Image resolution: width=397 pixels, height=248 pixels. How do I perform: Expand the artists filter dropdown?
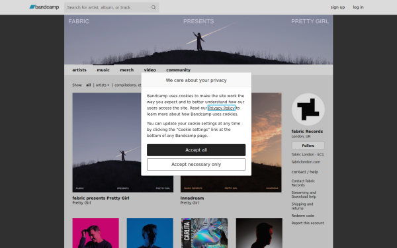point(103,85)
